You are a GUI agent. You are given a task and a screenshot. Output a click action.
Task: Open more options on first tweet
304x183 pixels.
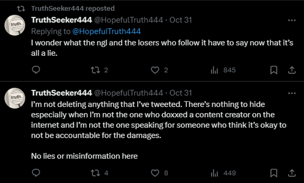click(292, 20)
